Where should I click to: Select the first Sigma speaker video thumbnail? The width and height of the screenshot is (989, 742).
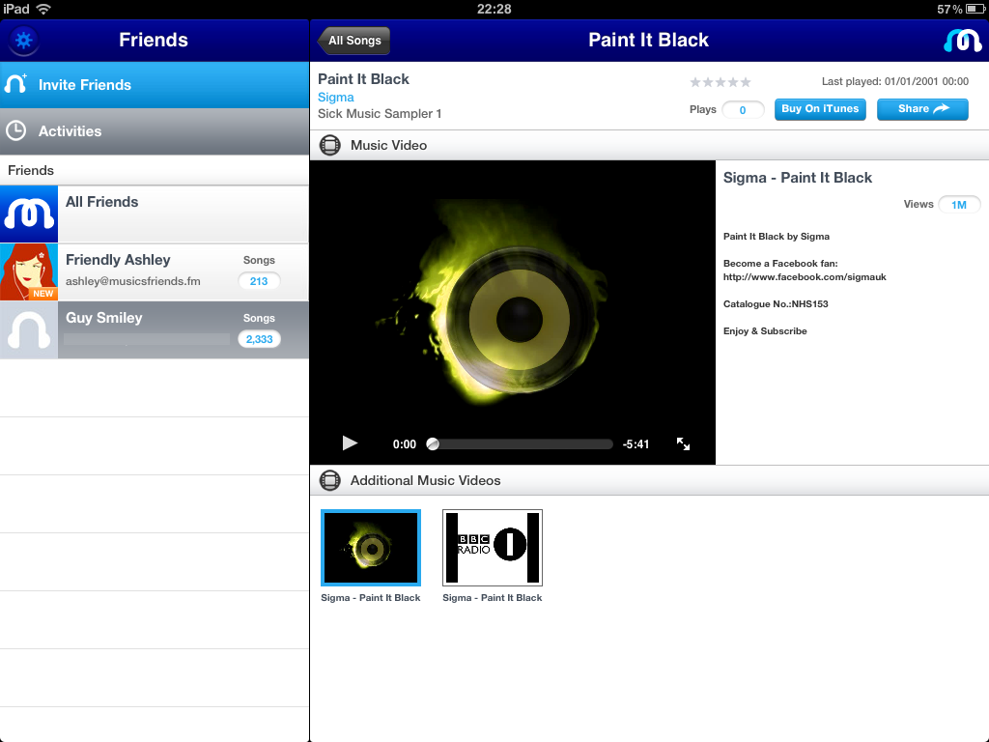tap(371, 548)
